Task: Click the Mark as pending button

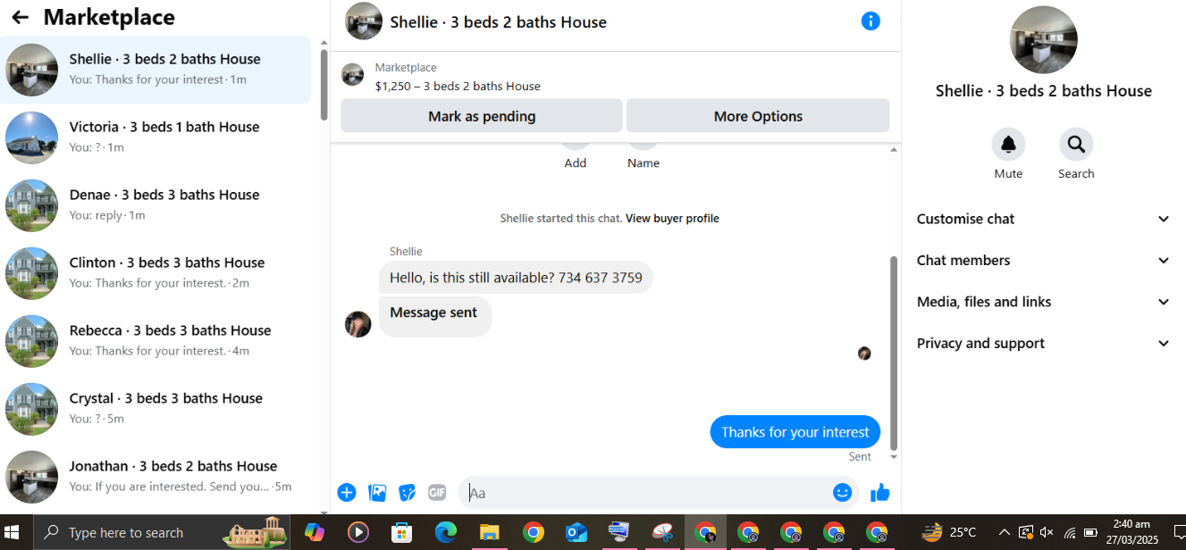Action: tap(482, 116)
